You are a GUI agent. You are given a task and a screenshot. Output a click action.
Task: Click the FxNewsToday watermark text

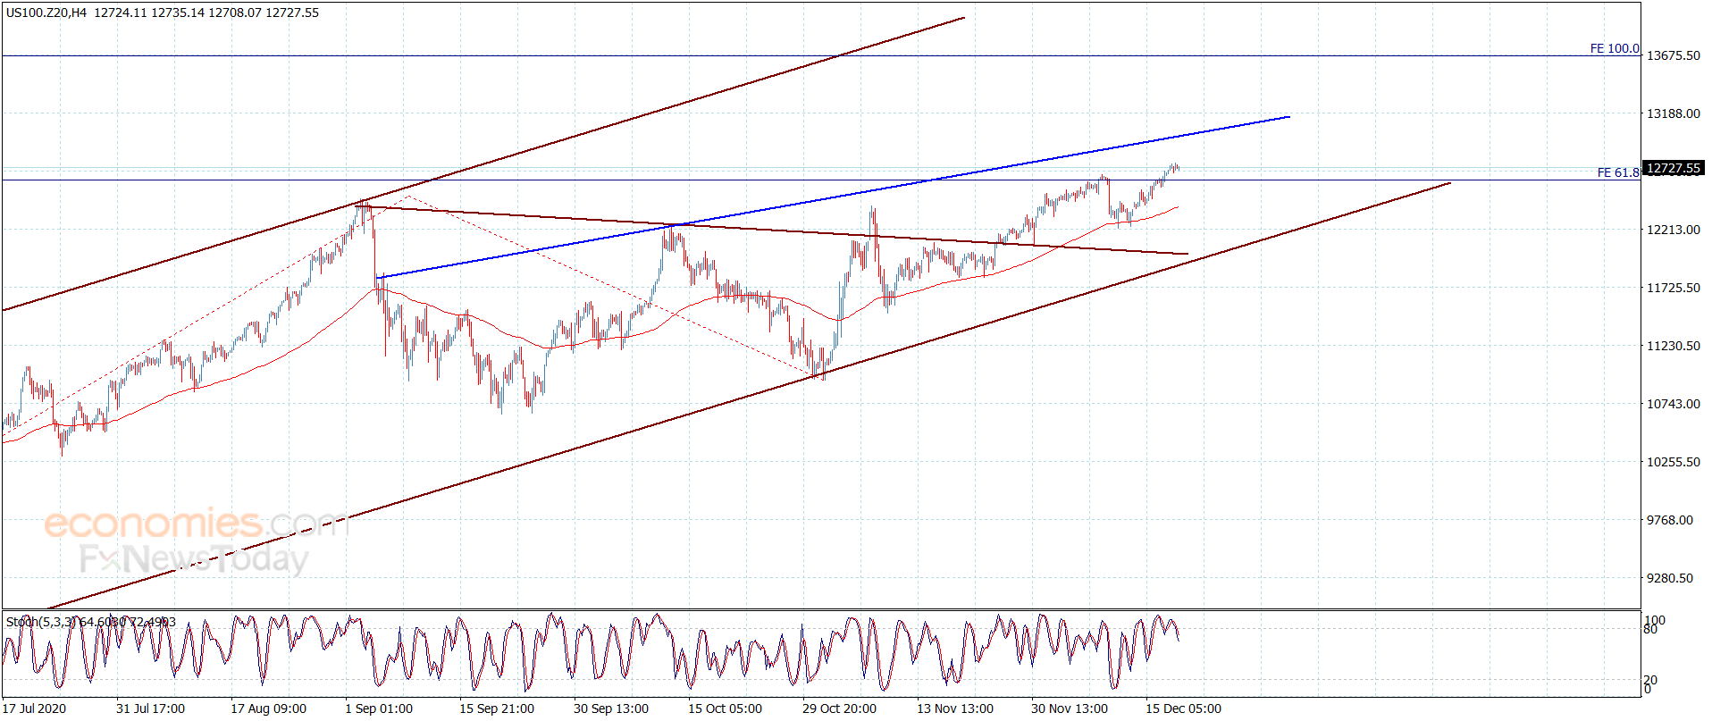coord(194,559)
